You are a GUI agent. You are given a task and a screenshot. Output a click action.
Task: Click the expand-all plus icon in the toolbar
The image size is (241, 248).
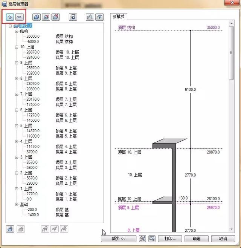[x=10, y=17]
